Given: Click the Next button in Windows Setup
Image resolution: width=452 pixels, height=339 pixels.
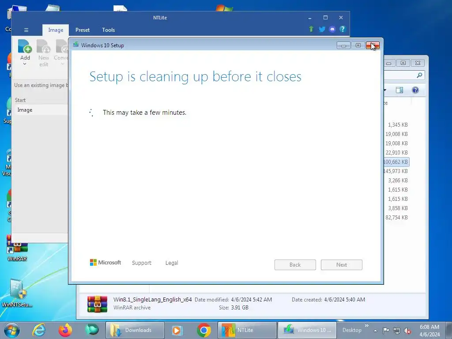Looking at the screenshot, I should click(342, 265).
